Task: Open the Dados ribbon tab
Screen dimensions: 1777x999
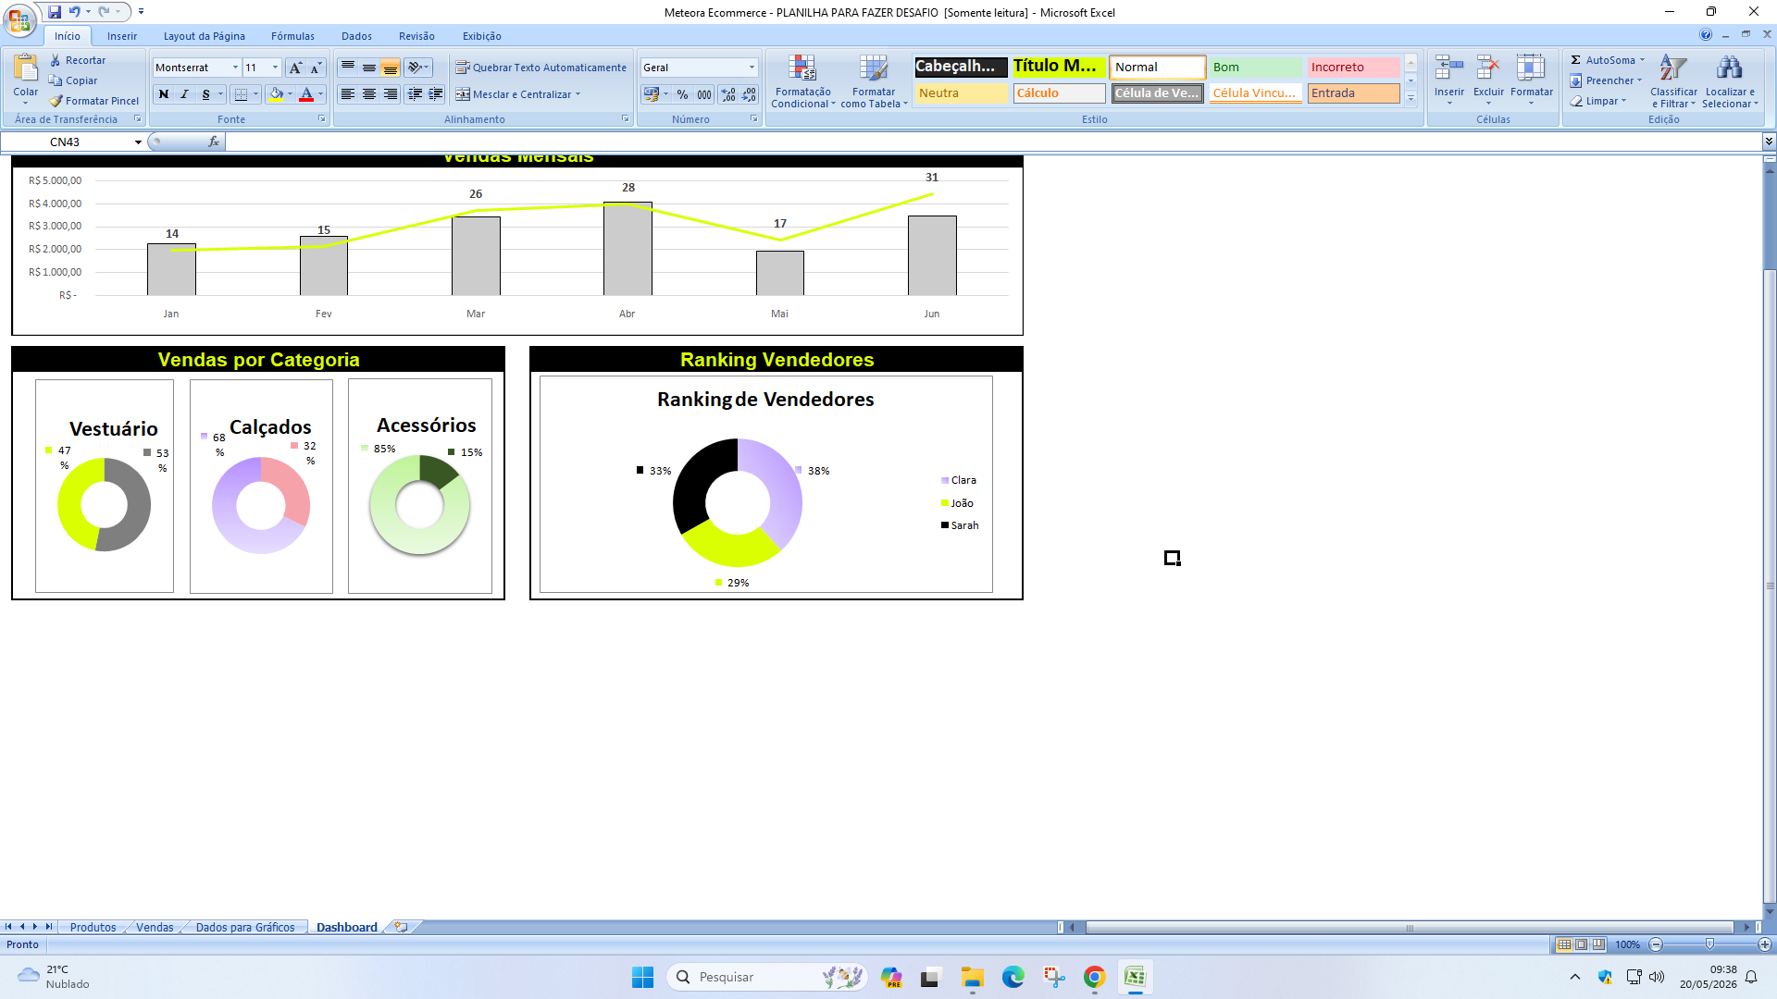Action: [x=356, y=36]
